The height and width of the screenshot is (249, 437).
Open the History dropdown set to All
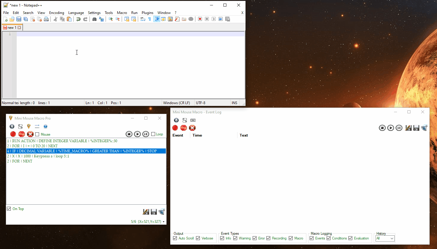coord(385,239)
